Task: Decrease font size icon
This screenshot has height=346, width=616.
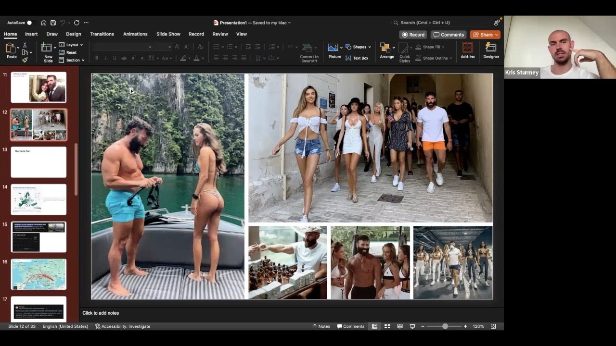Action: [186, 47]
